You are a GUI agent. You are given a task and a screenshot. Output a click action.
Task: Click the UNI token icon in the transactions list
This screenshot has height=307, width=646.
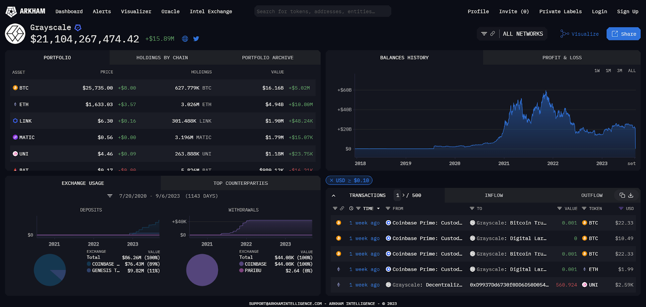[585, 285]
